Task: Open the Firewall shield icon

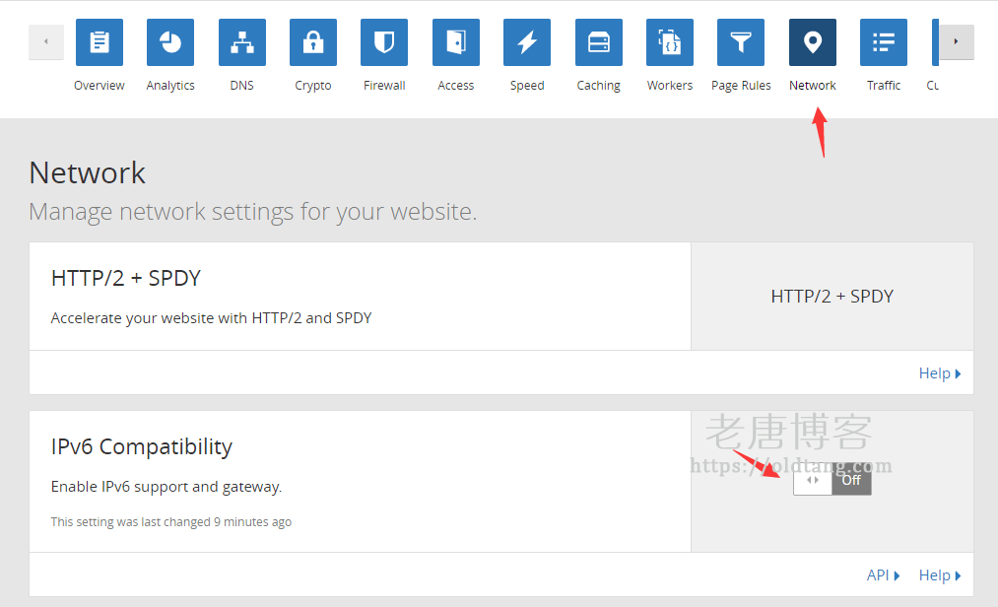Action: 383,42
